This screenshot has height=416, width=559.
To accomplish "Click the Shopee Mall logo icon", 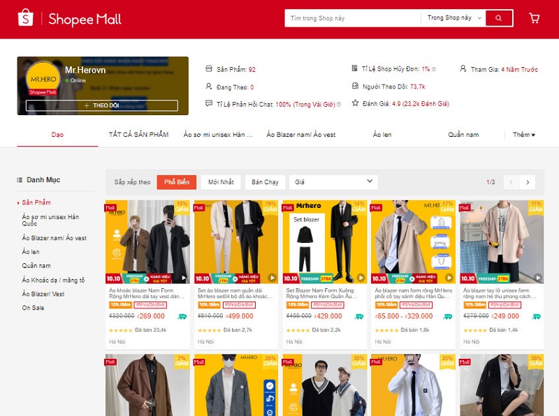I will click(x=25, y=18).
